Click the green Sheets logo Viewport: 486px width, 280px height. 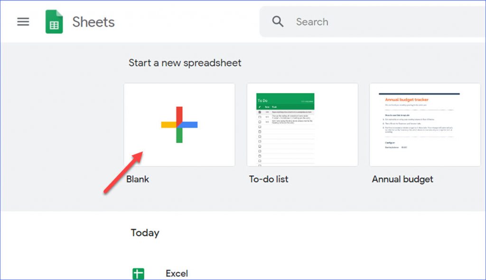(x=54, y=21)
